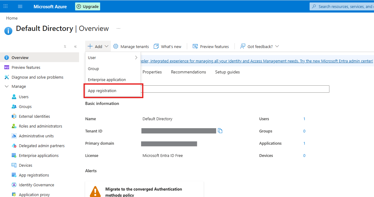Open the Users count link
Viewport: 374px width, 197px height.
(x=304, y=119)
